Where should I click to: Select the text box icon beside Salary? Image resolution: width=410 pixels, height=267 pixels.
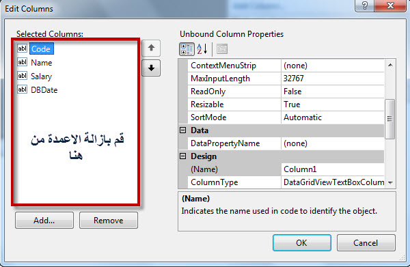click(x=23, y=76)
